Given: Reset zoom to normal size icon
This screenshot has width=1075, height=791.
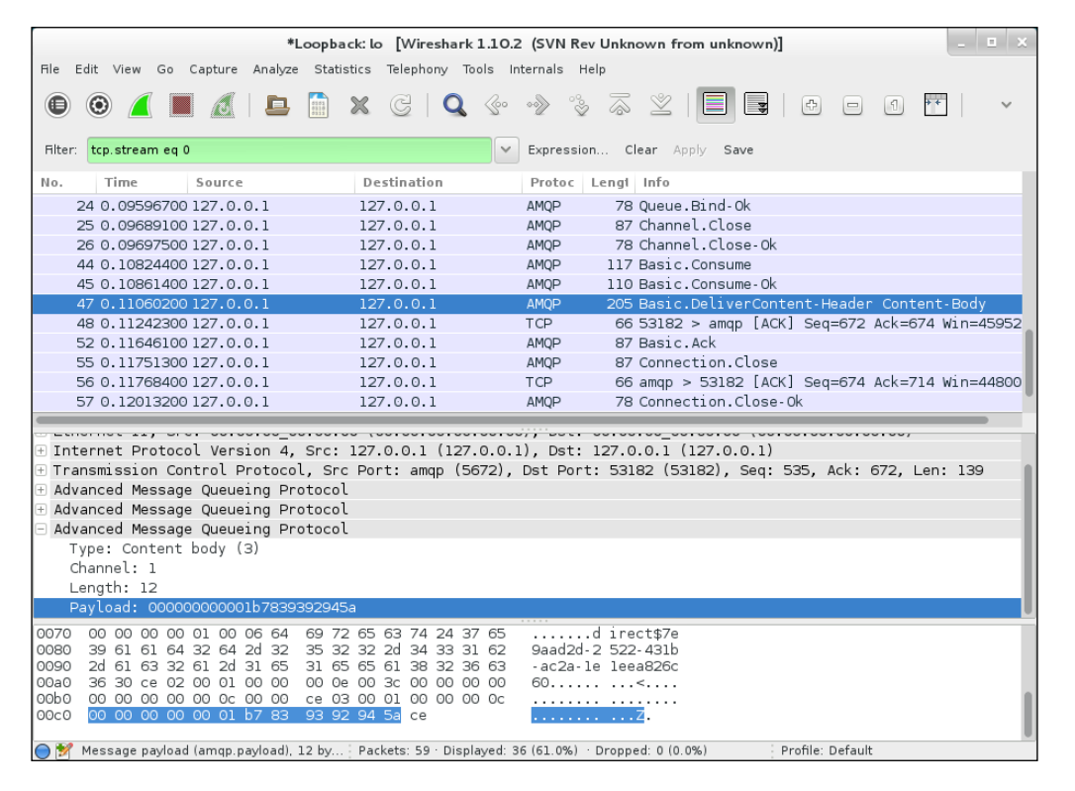Looking at the screenshot, I should click(x=893, y=105).
